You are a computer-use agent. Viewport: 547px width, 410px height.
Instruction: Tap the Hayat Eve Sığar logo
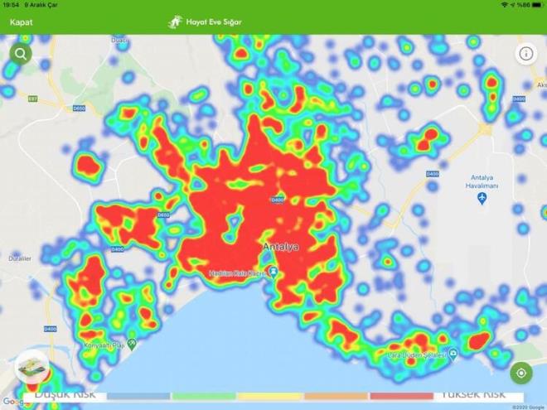pyautogui.click(x=205, y=22)
